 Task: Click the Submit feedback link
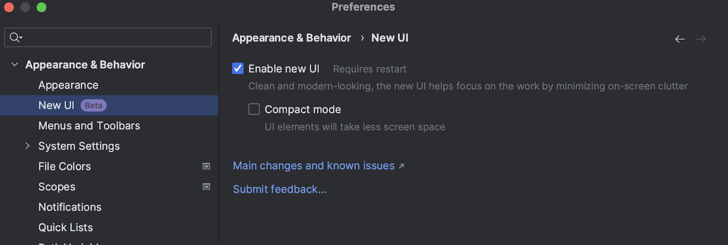tap(279, 189)
